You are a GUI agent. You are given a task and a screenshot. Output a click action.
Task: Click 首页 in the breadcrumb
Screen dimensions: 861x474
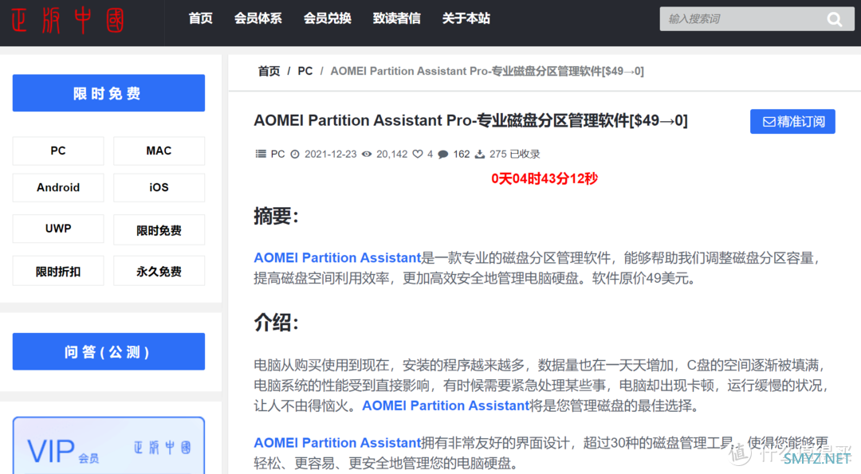tap(269, 72)
